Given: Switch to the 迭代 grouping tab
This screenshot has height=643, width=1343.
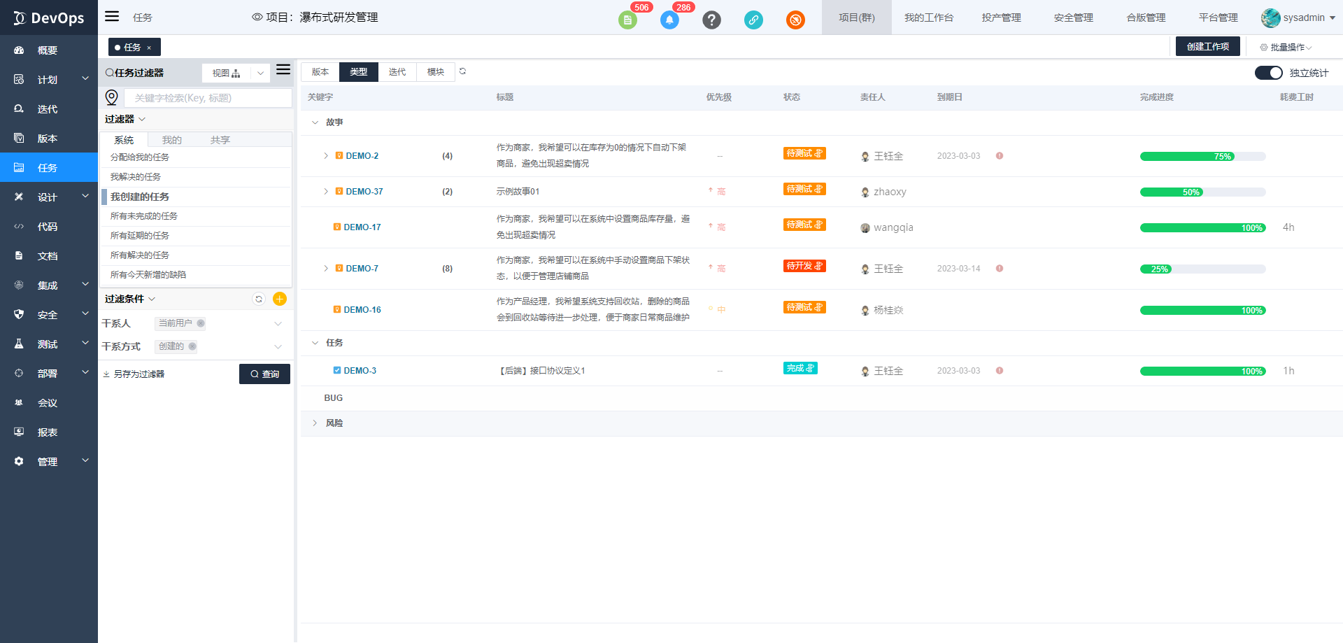Looking at the screenshot, I should (x=397, y=72).
